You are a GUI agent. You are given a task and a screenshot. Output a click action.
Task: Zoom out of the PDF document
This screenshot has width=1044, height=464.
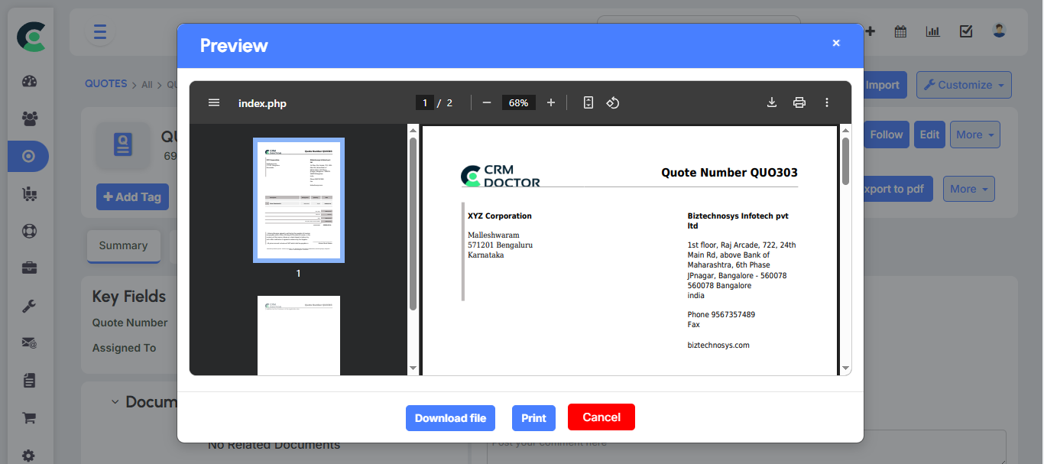pyautogui.click(x=486, y=102)
